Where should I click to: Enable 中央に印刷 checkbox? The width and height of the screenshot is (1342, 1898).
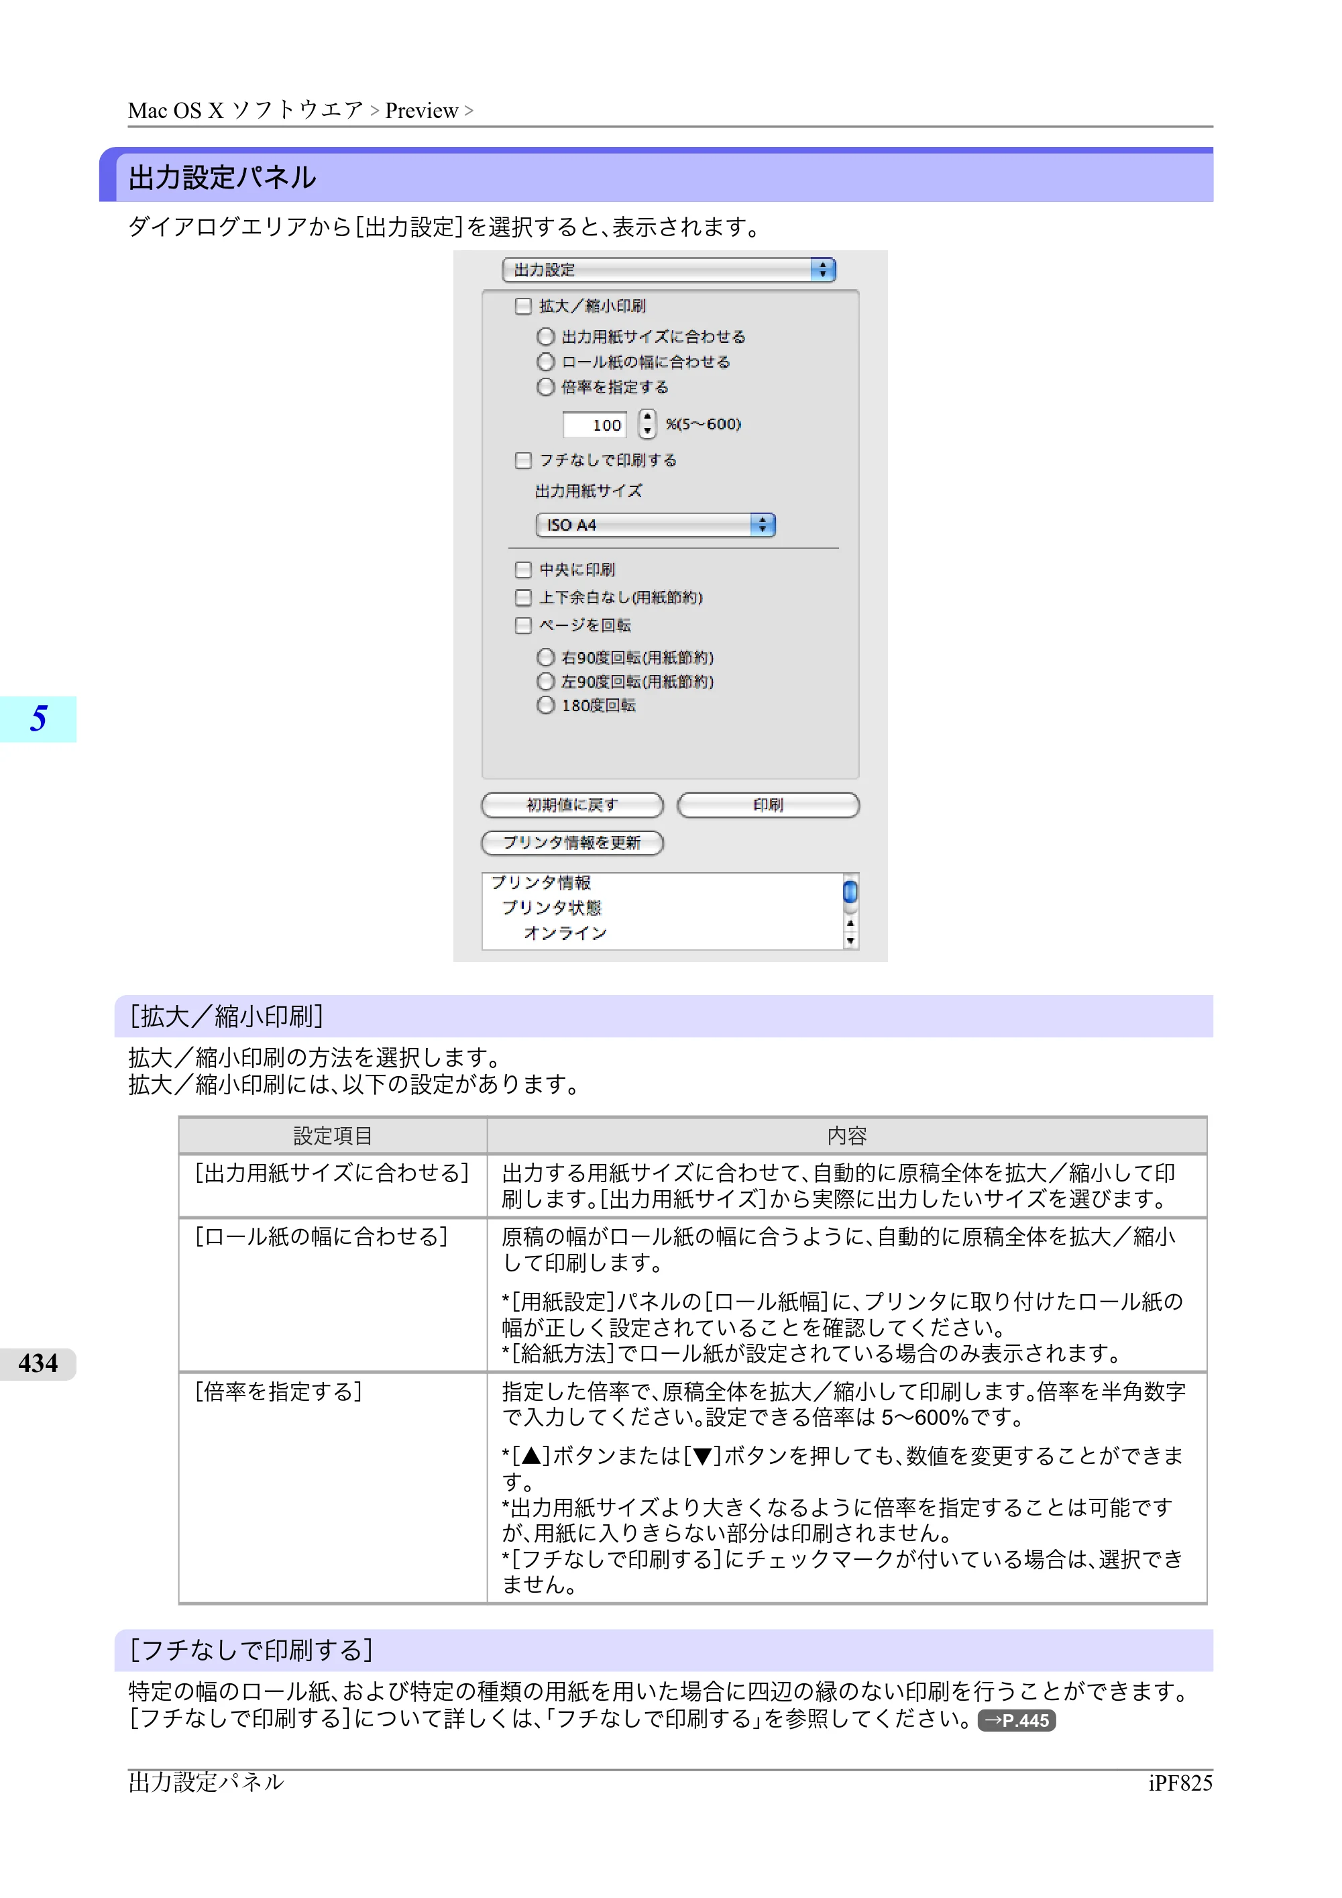pyautogui.click(x=522, y=570)
